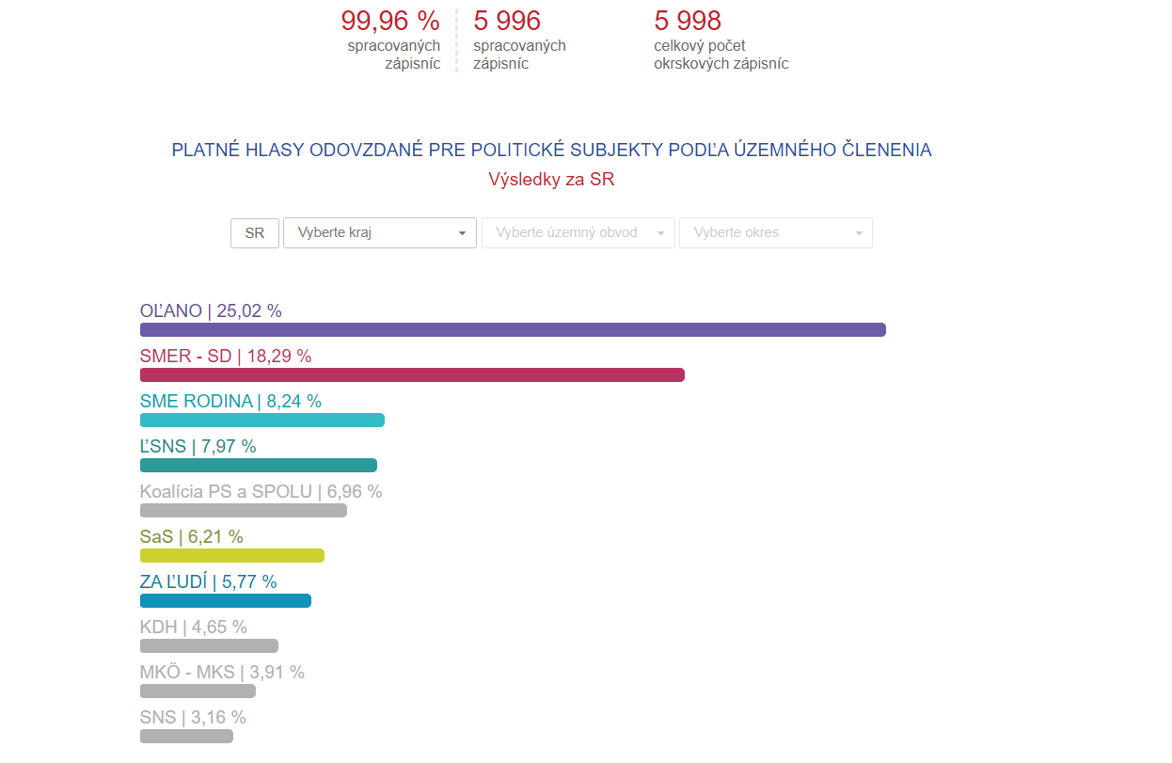
Task: Open the Vyberte okres dropdown
Action: tap(776, 232)
